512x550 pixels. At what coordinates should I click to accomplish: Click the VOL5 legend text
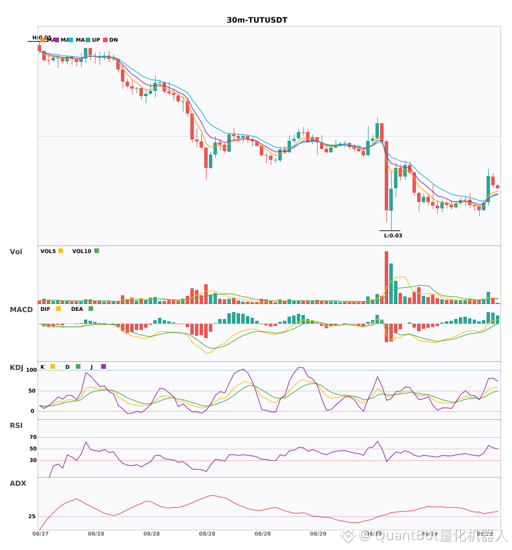48,251
